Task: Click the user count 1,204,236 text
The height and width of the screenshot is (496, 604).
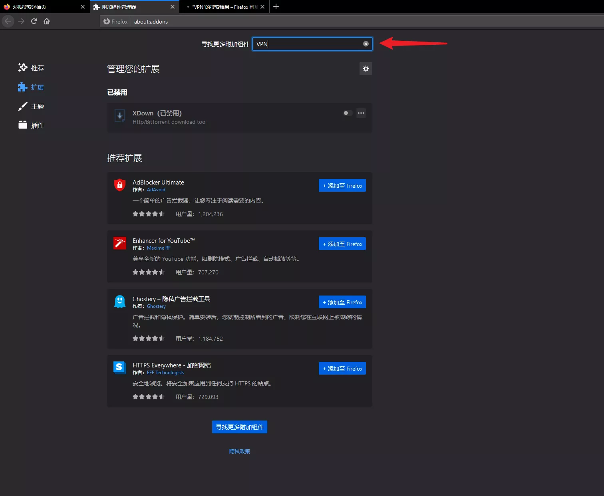Action: [211, 214]
